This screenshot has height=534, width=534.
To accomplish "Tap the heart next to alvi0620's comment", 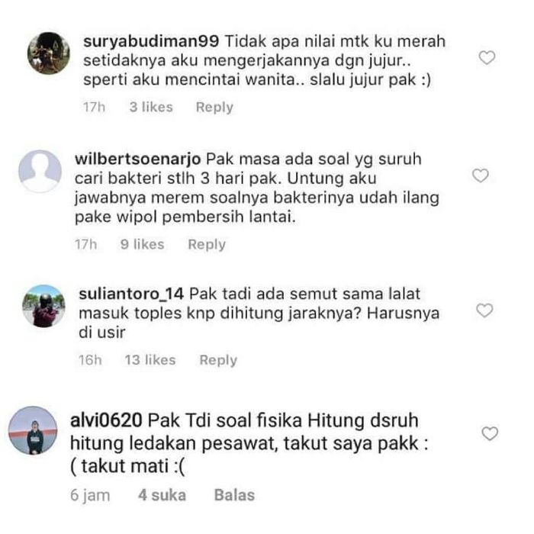I will click(490, 433).
